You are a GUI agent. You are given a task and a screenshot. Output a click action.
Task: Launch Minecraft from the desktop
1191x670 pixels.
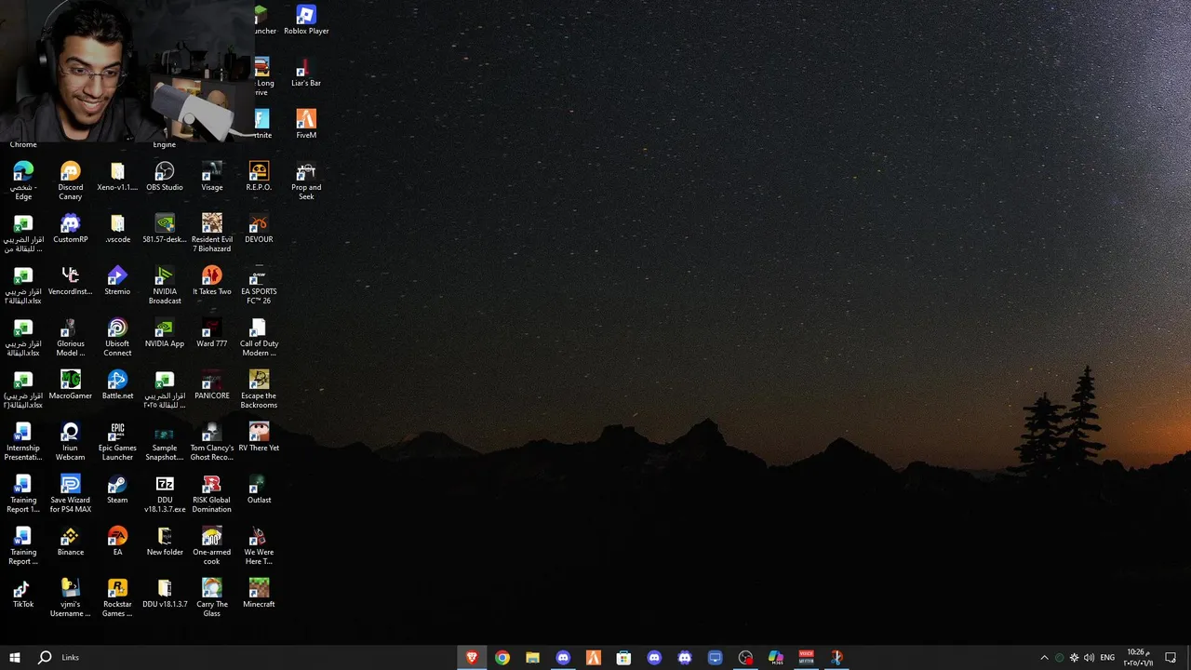pos(259,594)
